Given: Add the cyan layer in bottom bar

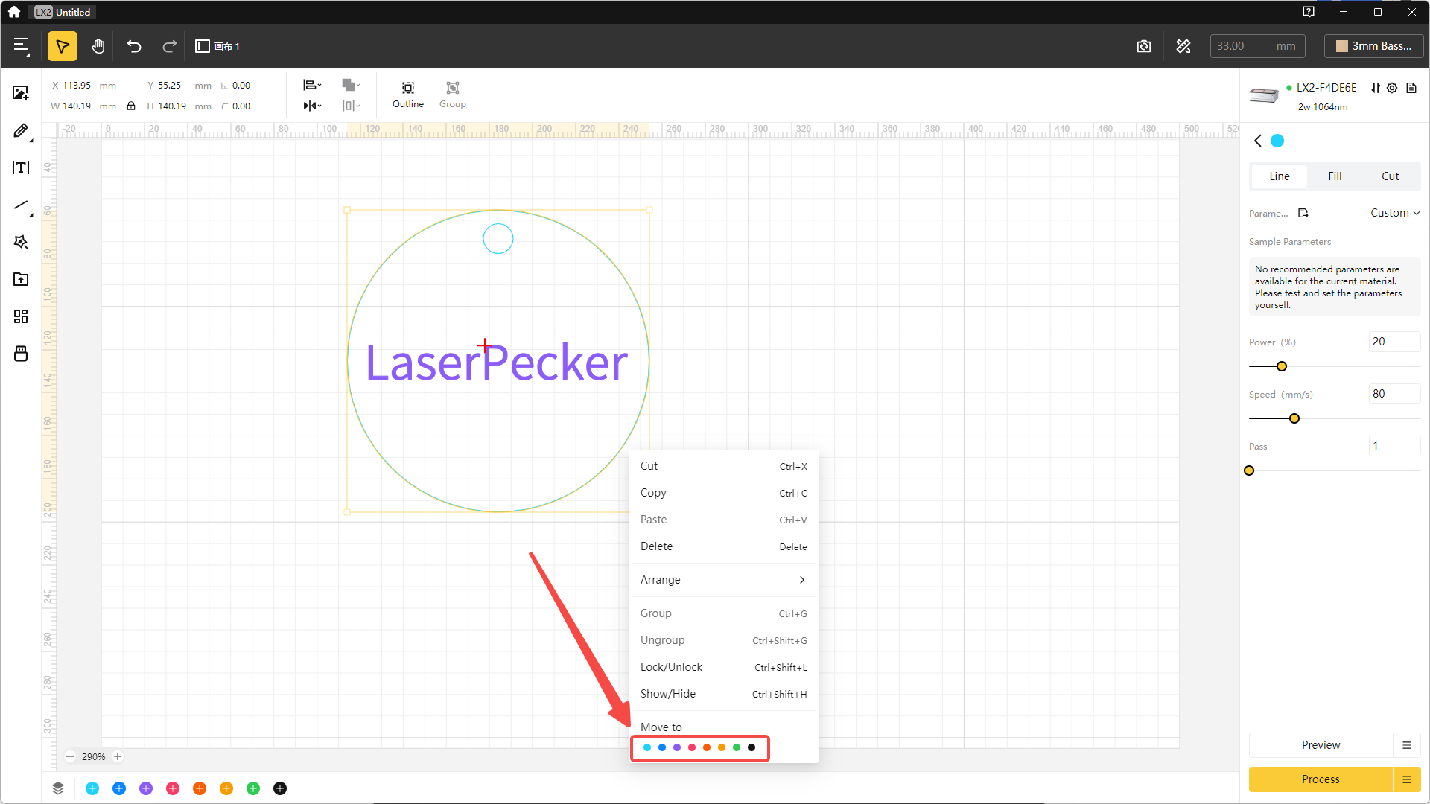Looking at the screenshot, I should pyautogui.click(x=92, y=788).
